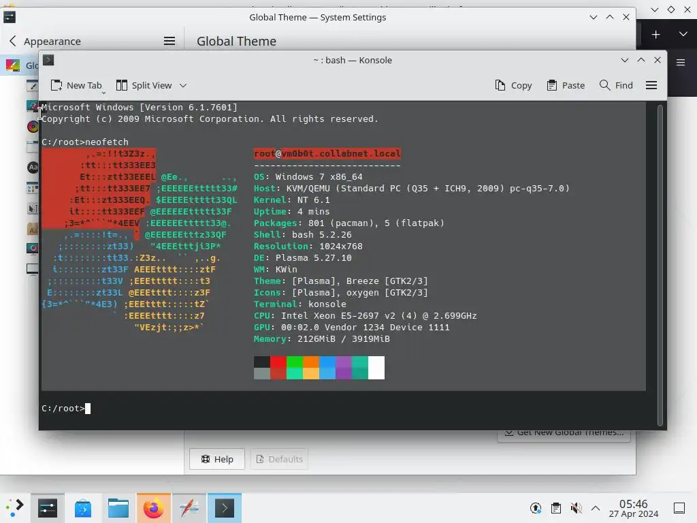Open the New Tab dropdown arrow
Image resolution: width=697 pixels, height=523 pixels.
coord(103,93)
